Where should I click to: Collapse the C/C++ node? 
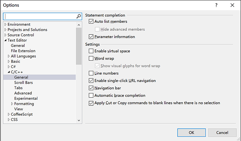coord(9,72)
